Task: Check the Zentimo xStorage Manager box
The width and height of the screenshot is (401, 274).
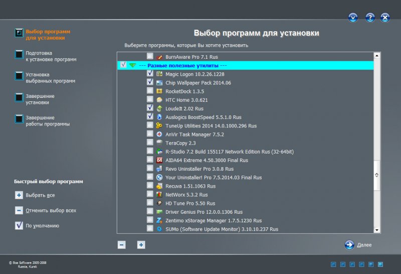Action: click(x=150, y=220)
